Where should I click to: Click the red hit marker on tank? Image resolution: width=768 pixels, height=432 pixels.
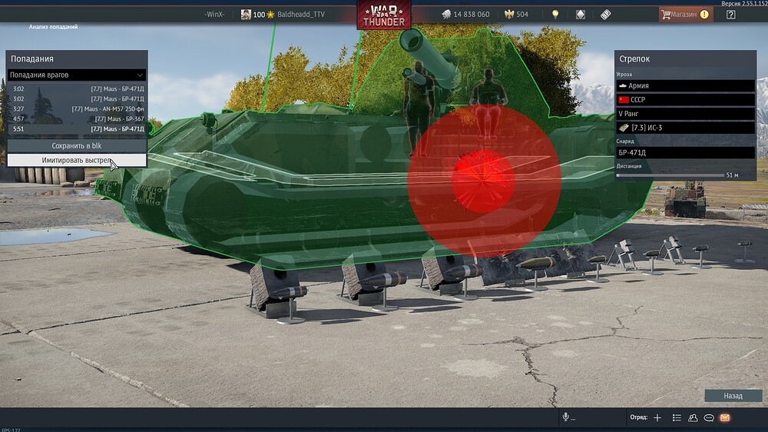484,181
